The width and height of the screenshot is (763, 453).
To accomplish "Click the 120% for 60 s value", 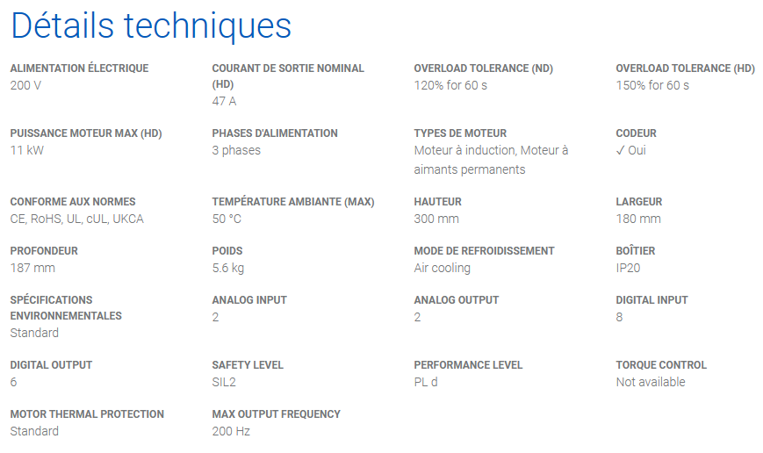I will [x=450, y=86].
